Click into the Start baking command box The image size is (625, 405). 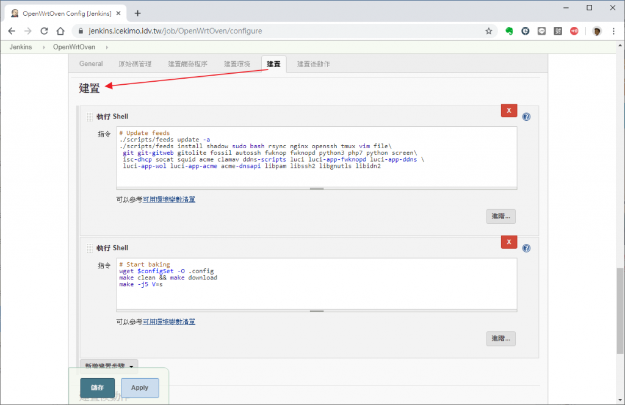click(317, 283)
